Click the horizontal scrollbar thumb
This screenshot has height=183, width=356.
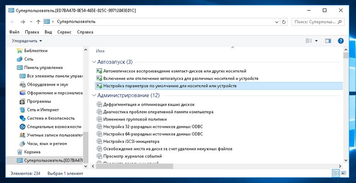click(x=134, y=167)
